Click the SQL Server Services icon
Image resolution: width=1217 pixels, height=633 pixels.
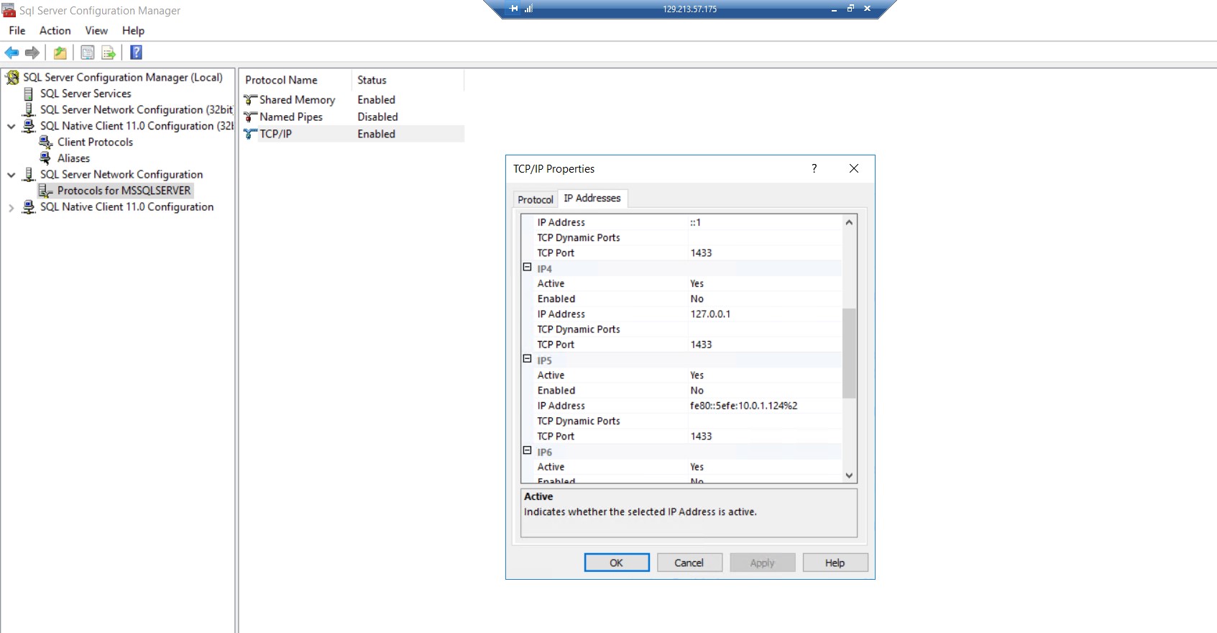[x=29, y=94]
